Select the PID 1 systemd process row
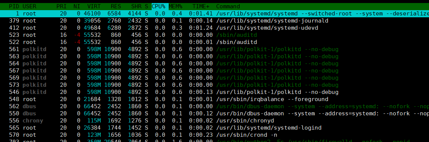The width and height of the screenshot is (429, 142). (214, 14)
